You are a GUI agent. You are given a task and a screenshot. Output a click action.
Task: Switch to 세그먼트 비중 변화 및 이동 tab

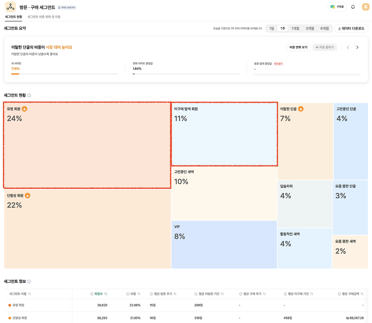point(44,17)
